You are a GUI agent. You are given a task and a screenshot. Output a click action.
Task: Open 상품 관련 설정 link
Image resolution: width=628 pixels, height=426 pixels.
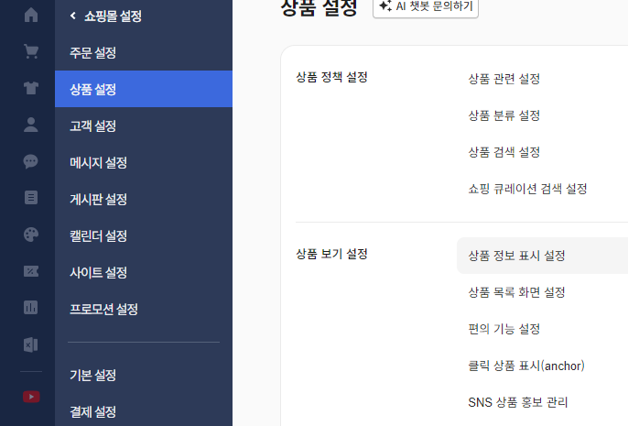tap(504, 79)
